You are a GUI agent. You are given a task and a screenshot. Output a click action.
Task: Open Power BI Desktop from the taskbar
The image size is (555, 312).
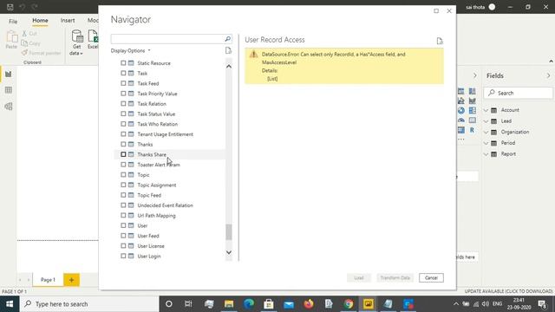point(368,304)
